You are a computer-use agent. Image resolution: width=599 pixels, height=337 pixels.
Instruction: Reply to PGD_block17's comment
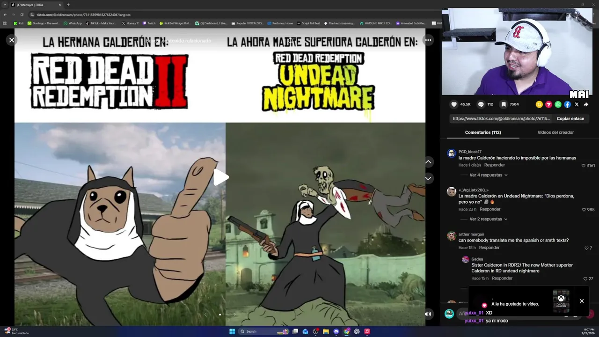point(494,165)
